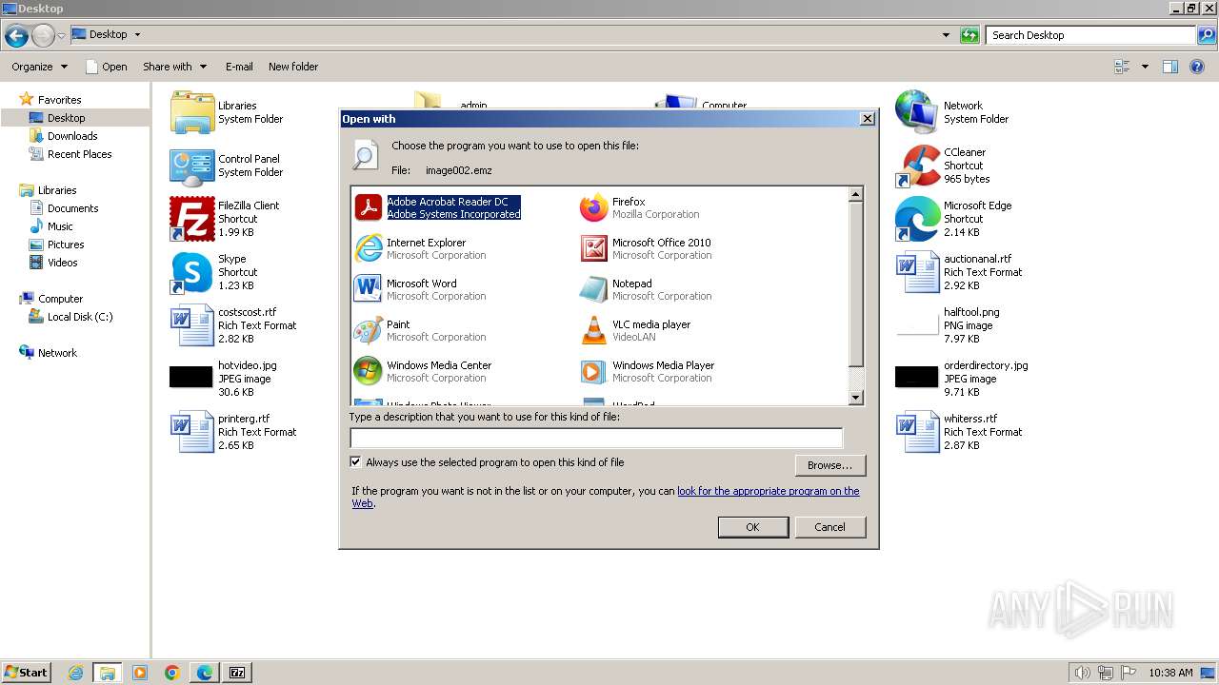Open the change view dropdown arrow
1219x685 pixels.
pyautogui.click(x=1145, y=67)
